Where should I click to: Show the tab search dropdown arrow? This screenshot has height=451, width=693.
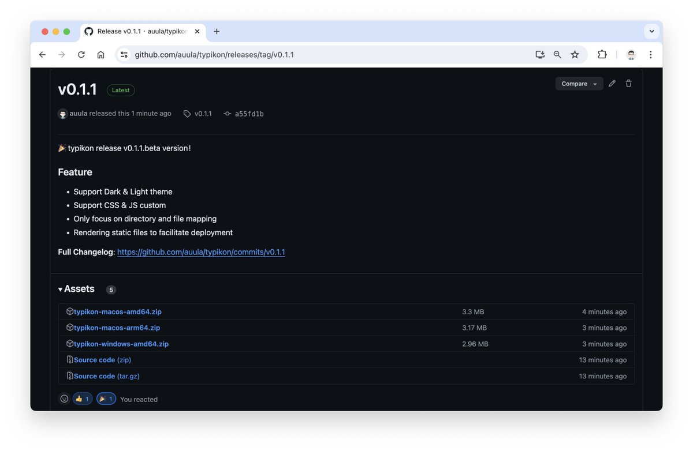(651, 32)
